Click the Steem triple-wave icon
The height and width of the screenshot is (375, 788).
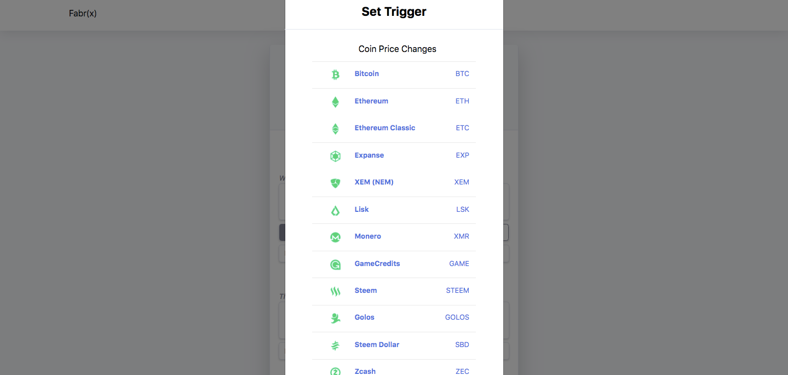pos(335,291)
